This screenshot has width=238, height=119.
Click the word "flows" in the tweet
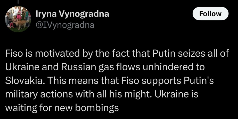(x=124, y=66)
